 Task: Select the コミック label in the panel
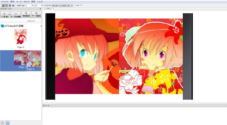[31, 21]
